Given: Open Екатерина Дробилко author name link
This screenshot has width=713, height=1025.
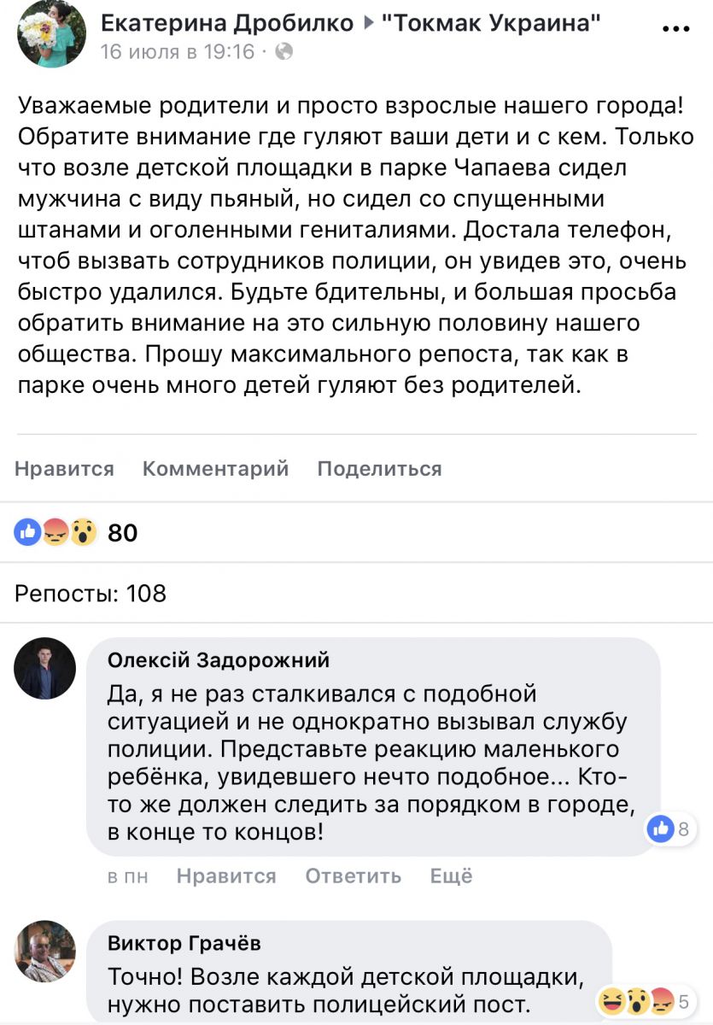Looking at the screenshot, I should 227,24.
